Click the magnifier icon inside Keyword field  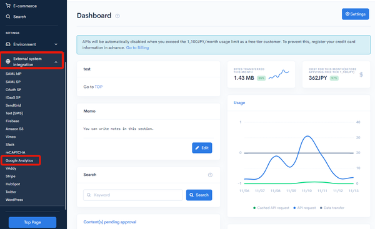(89, 195)
